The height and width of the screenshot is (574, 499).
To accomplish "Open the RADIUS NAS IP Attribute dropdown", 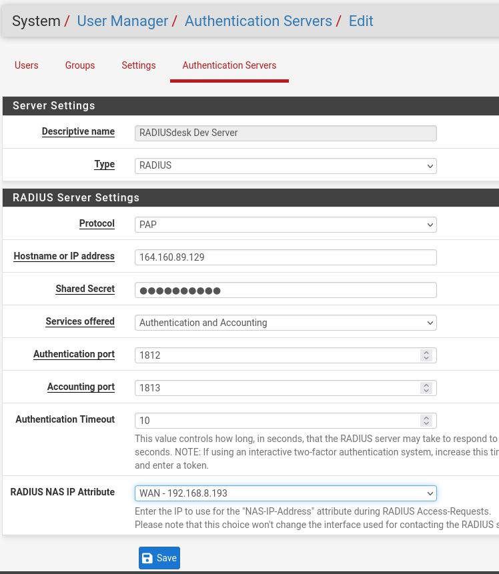I will [286, 493].
